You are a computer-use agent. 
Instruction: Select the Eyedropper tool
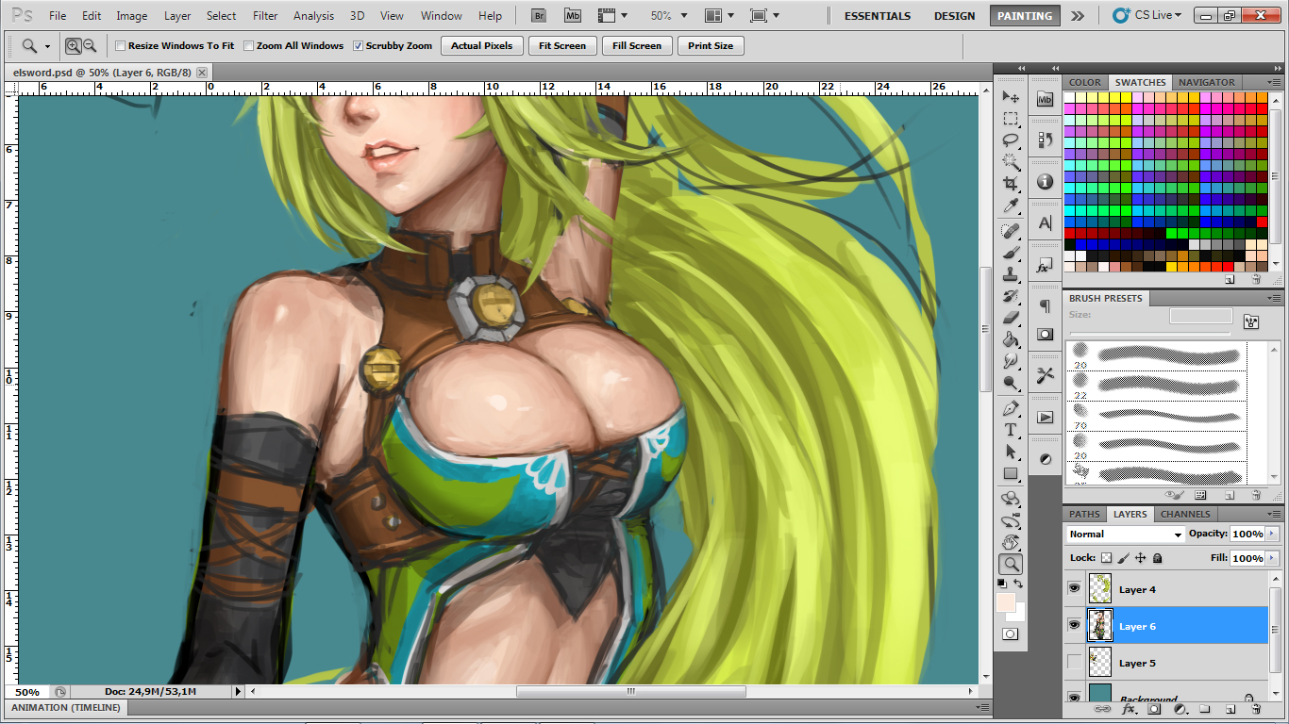click(x=1011, y=206)
